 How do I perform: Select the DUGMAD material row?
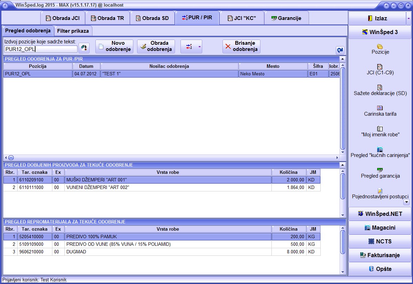(162, 252)
